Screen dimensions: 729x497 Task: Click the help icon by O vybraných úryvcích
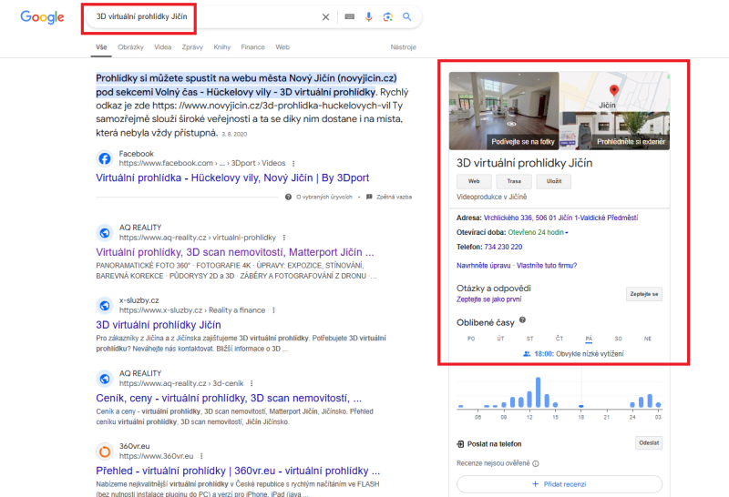(288, 197)
